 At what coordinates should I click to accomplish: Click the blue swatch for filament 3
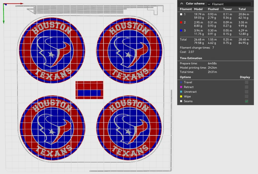pos(181,30)
